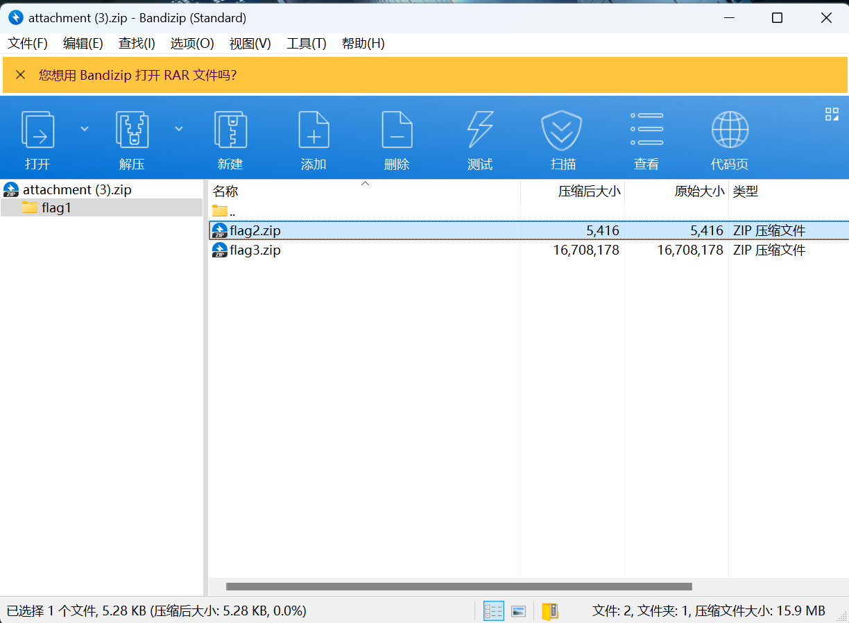
Task: Open the 编辑(E) menu
Action: pyautogui.click(x=83, y=44)
